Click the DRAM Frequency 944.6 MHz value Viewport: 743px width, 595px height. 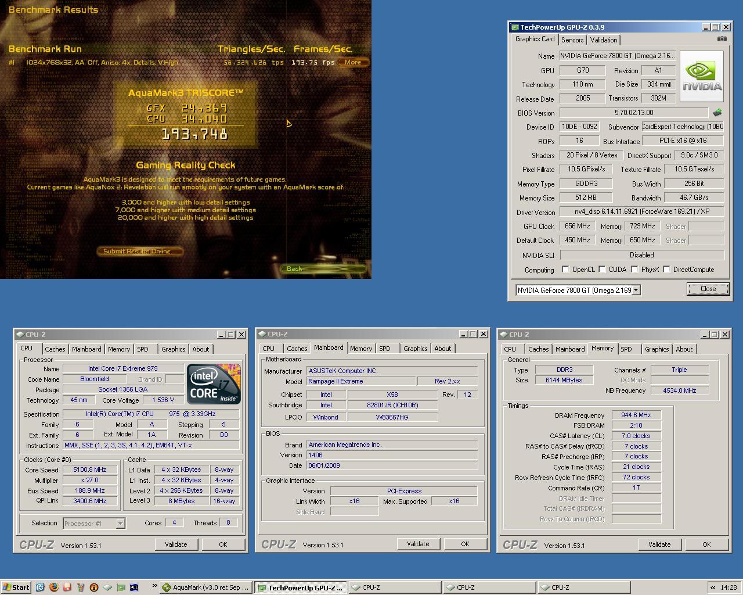coord(636,415)
